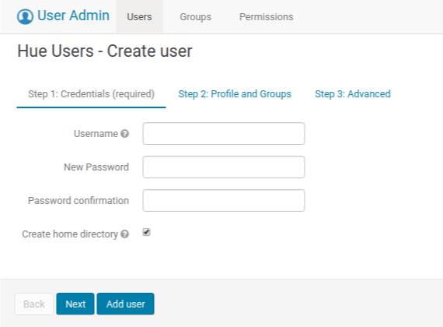Click the Add user button

click(125, 304)
